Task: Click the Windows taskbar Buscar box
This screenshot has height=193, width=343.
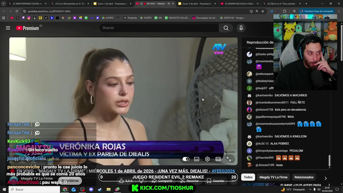Action: click(34, 190)
